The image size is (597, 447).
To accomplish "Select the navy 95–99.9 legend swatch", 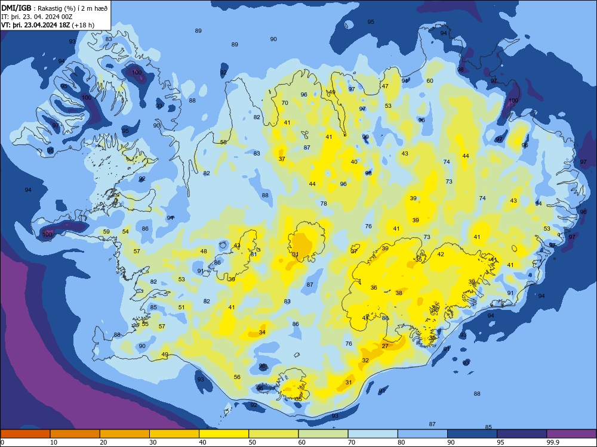I will [522, 434].
